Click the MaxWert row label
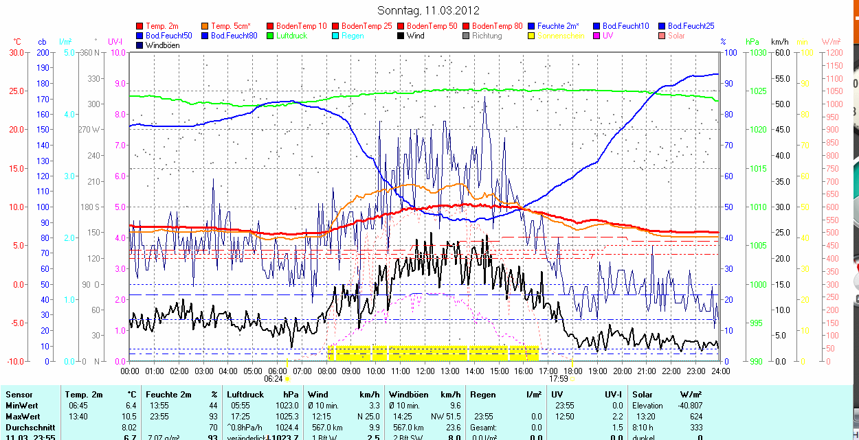Viewport: 859px width, 440px height. [23, 417]
